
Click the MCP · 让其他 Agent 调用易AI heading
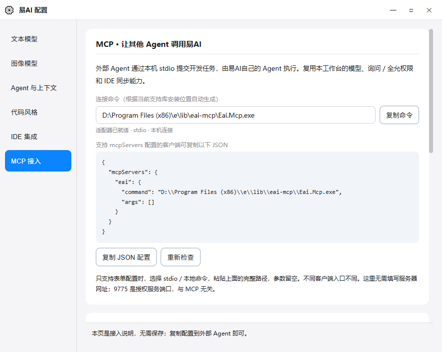pos(149,44)
